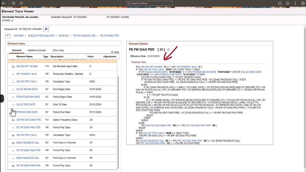
Task: Expand the GN FM SDO DIAS FRE folder
Action: (x=13, y=120)
